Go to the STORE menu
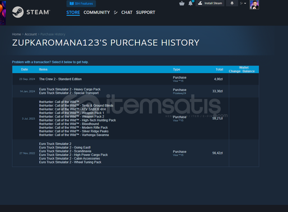Image resolution: width=288 pixels, height=212 pixels. (x=73, y=12)
